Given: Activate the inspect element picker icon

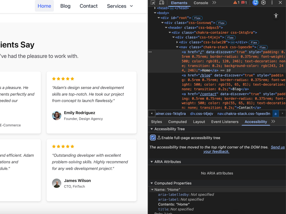Looking at the screenshot, I should click(153, 3).
